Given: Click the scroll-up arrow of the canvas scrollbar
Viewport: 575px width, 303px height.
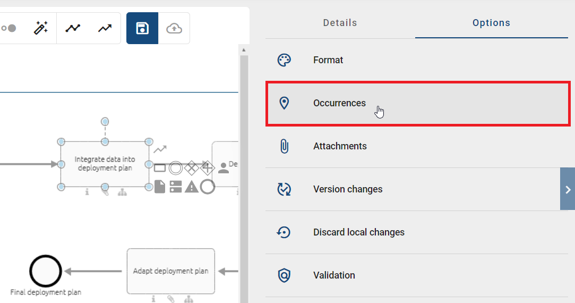Looking at the screenshot, I should click(x=244, y=50).
